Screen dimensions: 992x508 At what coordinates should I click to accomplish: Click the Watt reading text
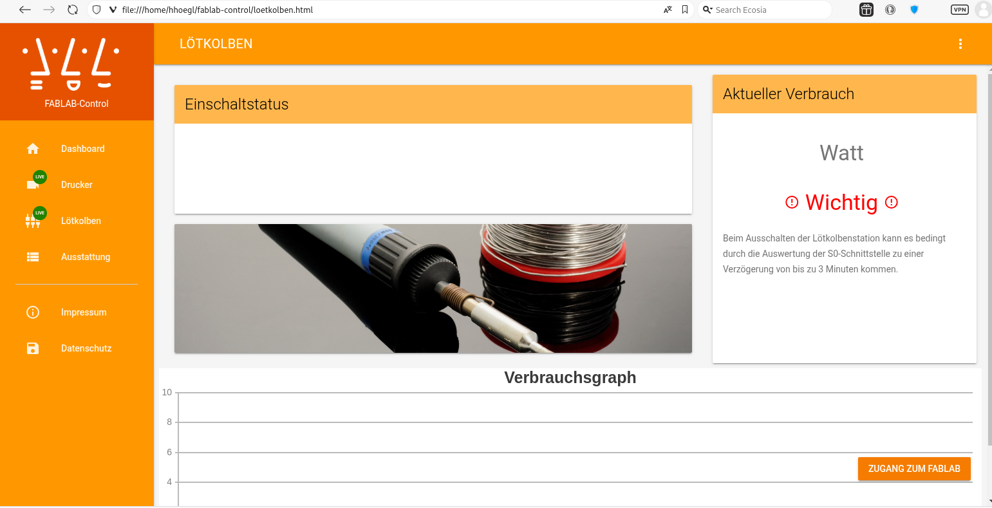click(841, 153)
